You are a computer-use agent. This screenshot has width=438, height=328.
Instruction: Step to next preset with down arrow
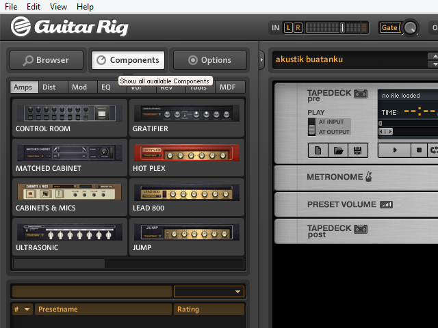tap(433, 64)
